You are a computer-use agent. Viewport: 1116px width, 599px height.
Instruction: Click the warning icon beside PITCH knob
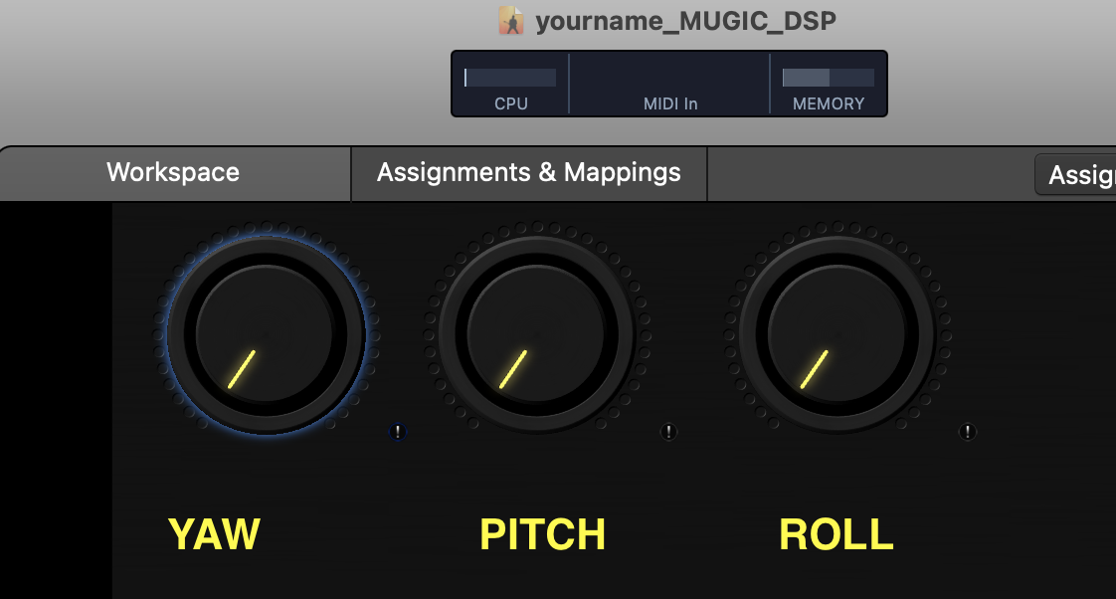coord(668,432)
